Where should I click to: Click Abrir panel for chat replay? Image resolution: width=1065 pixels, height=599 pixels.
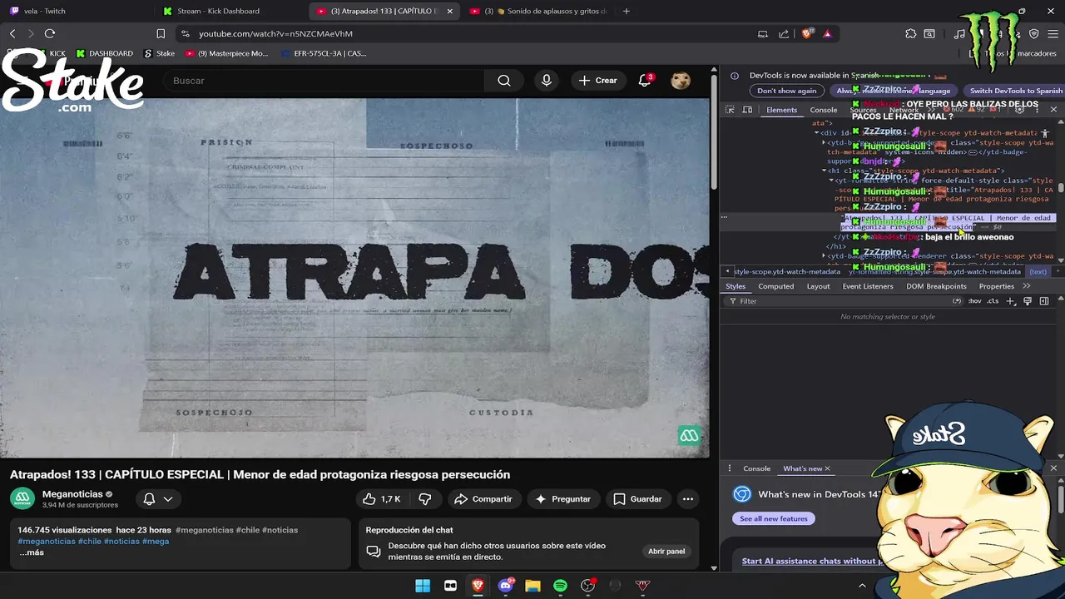click(x=666, y=552)
